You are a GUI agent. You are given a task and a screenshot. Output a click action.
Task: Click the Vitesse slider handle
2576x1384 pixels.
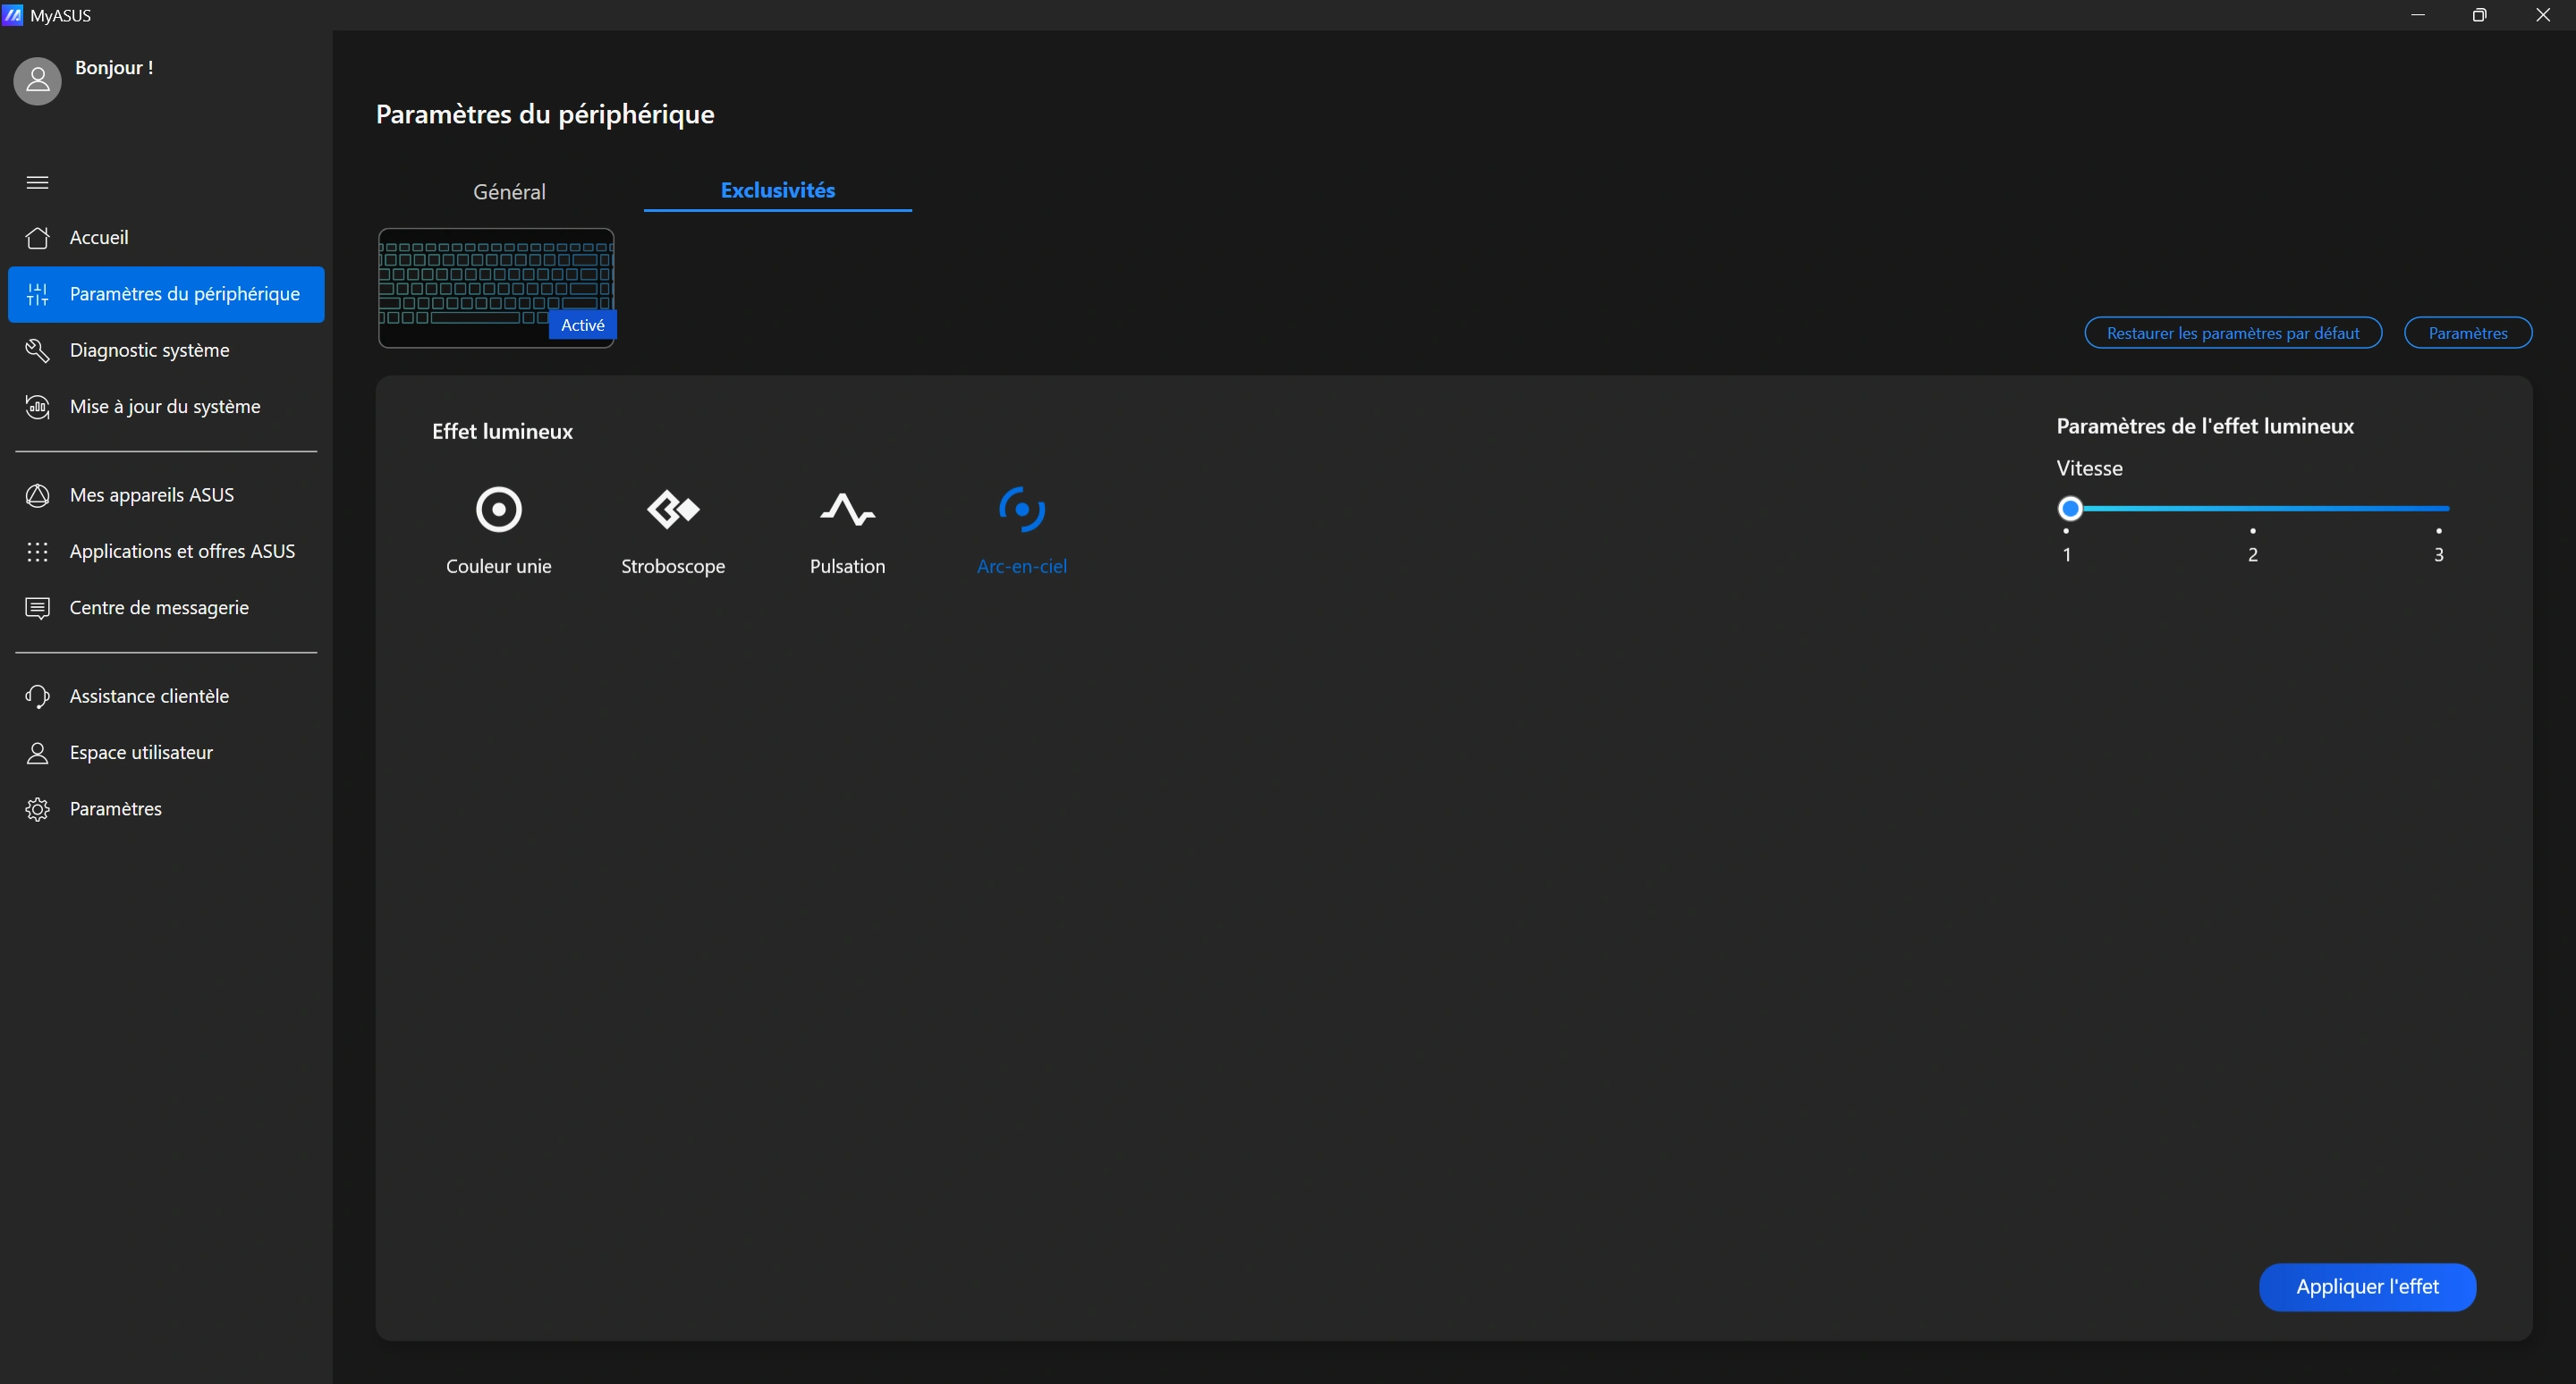(2070, 509)
